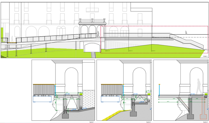The image size is (209, 123).
Task: Select the 27.34 level marker in Sección 3
Action: coord(193,94)
